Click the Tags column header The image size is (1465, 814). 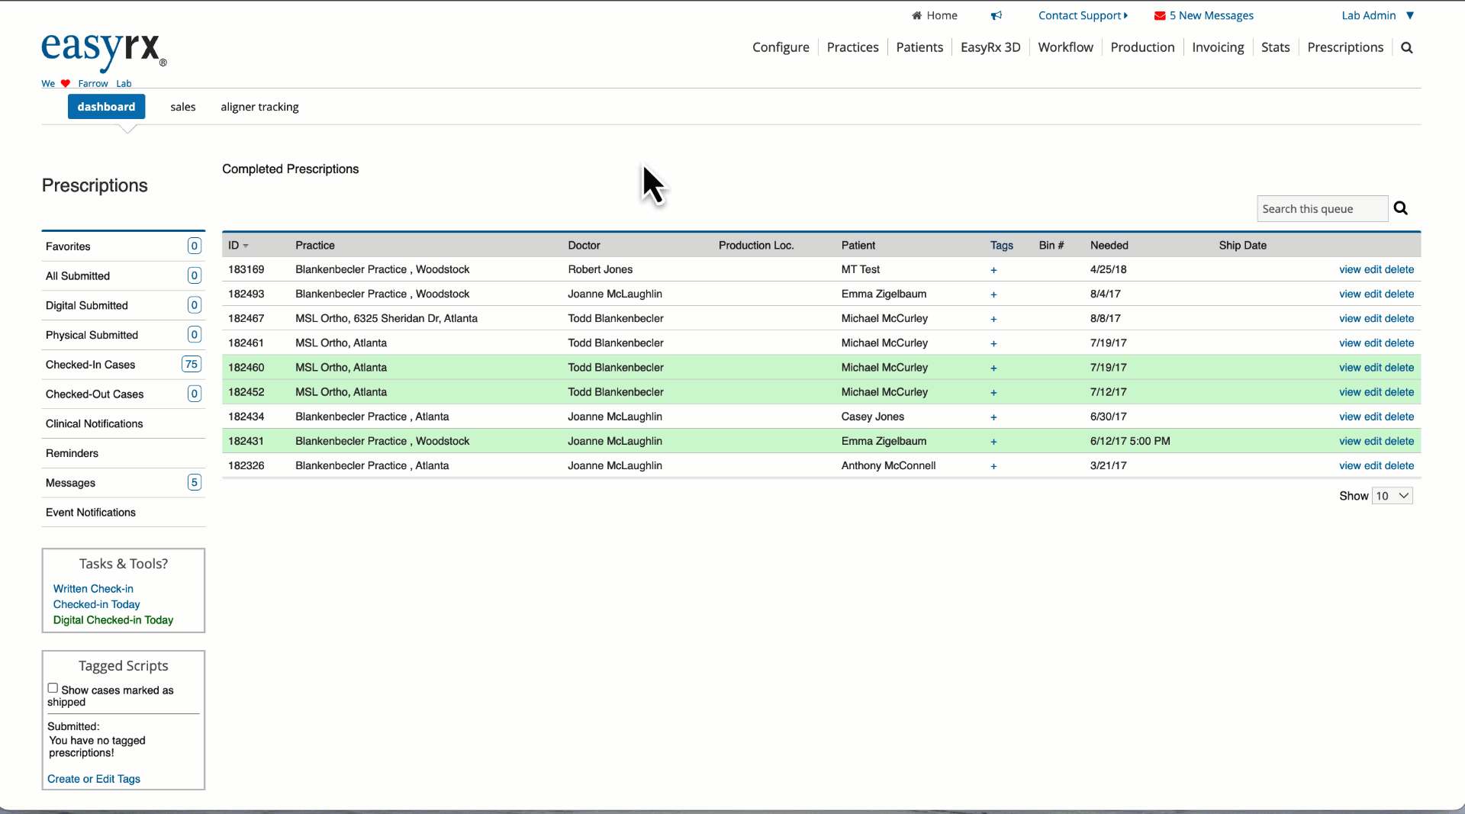(1002, 245)
